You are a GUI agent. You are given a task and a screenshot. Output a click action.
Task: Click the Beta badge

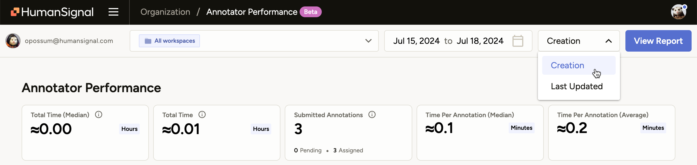pyautogui.click(x=310, y=12)
